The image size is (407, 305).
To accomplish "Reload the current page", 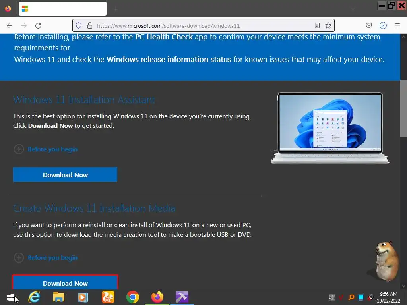I will (38, 25).
